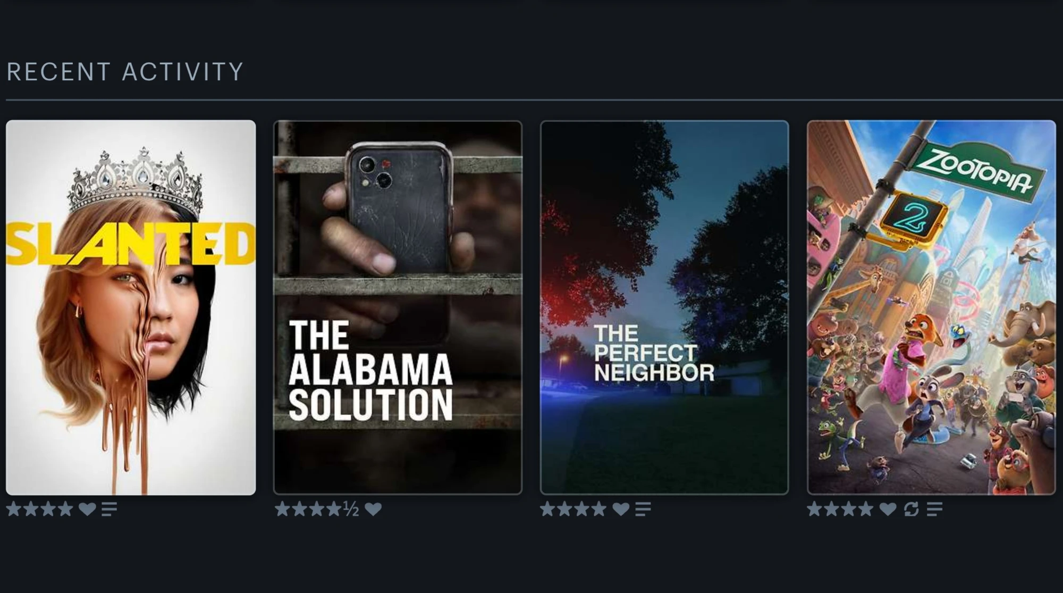Open the Zootopia 2 poster
Image resolution: width=1063 pixels, height=593 pixels.
[x=931, y=307]
